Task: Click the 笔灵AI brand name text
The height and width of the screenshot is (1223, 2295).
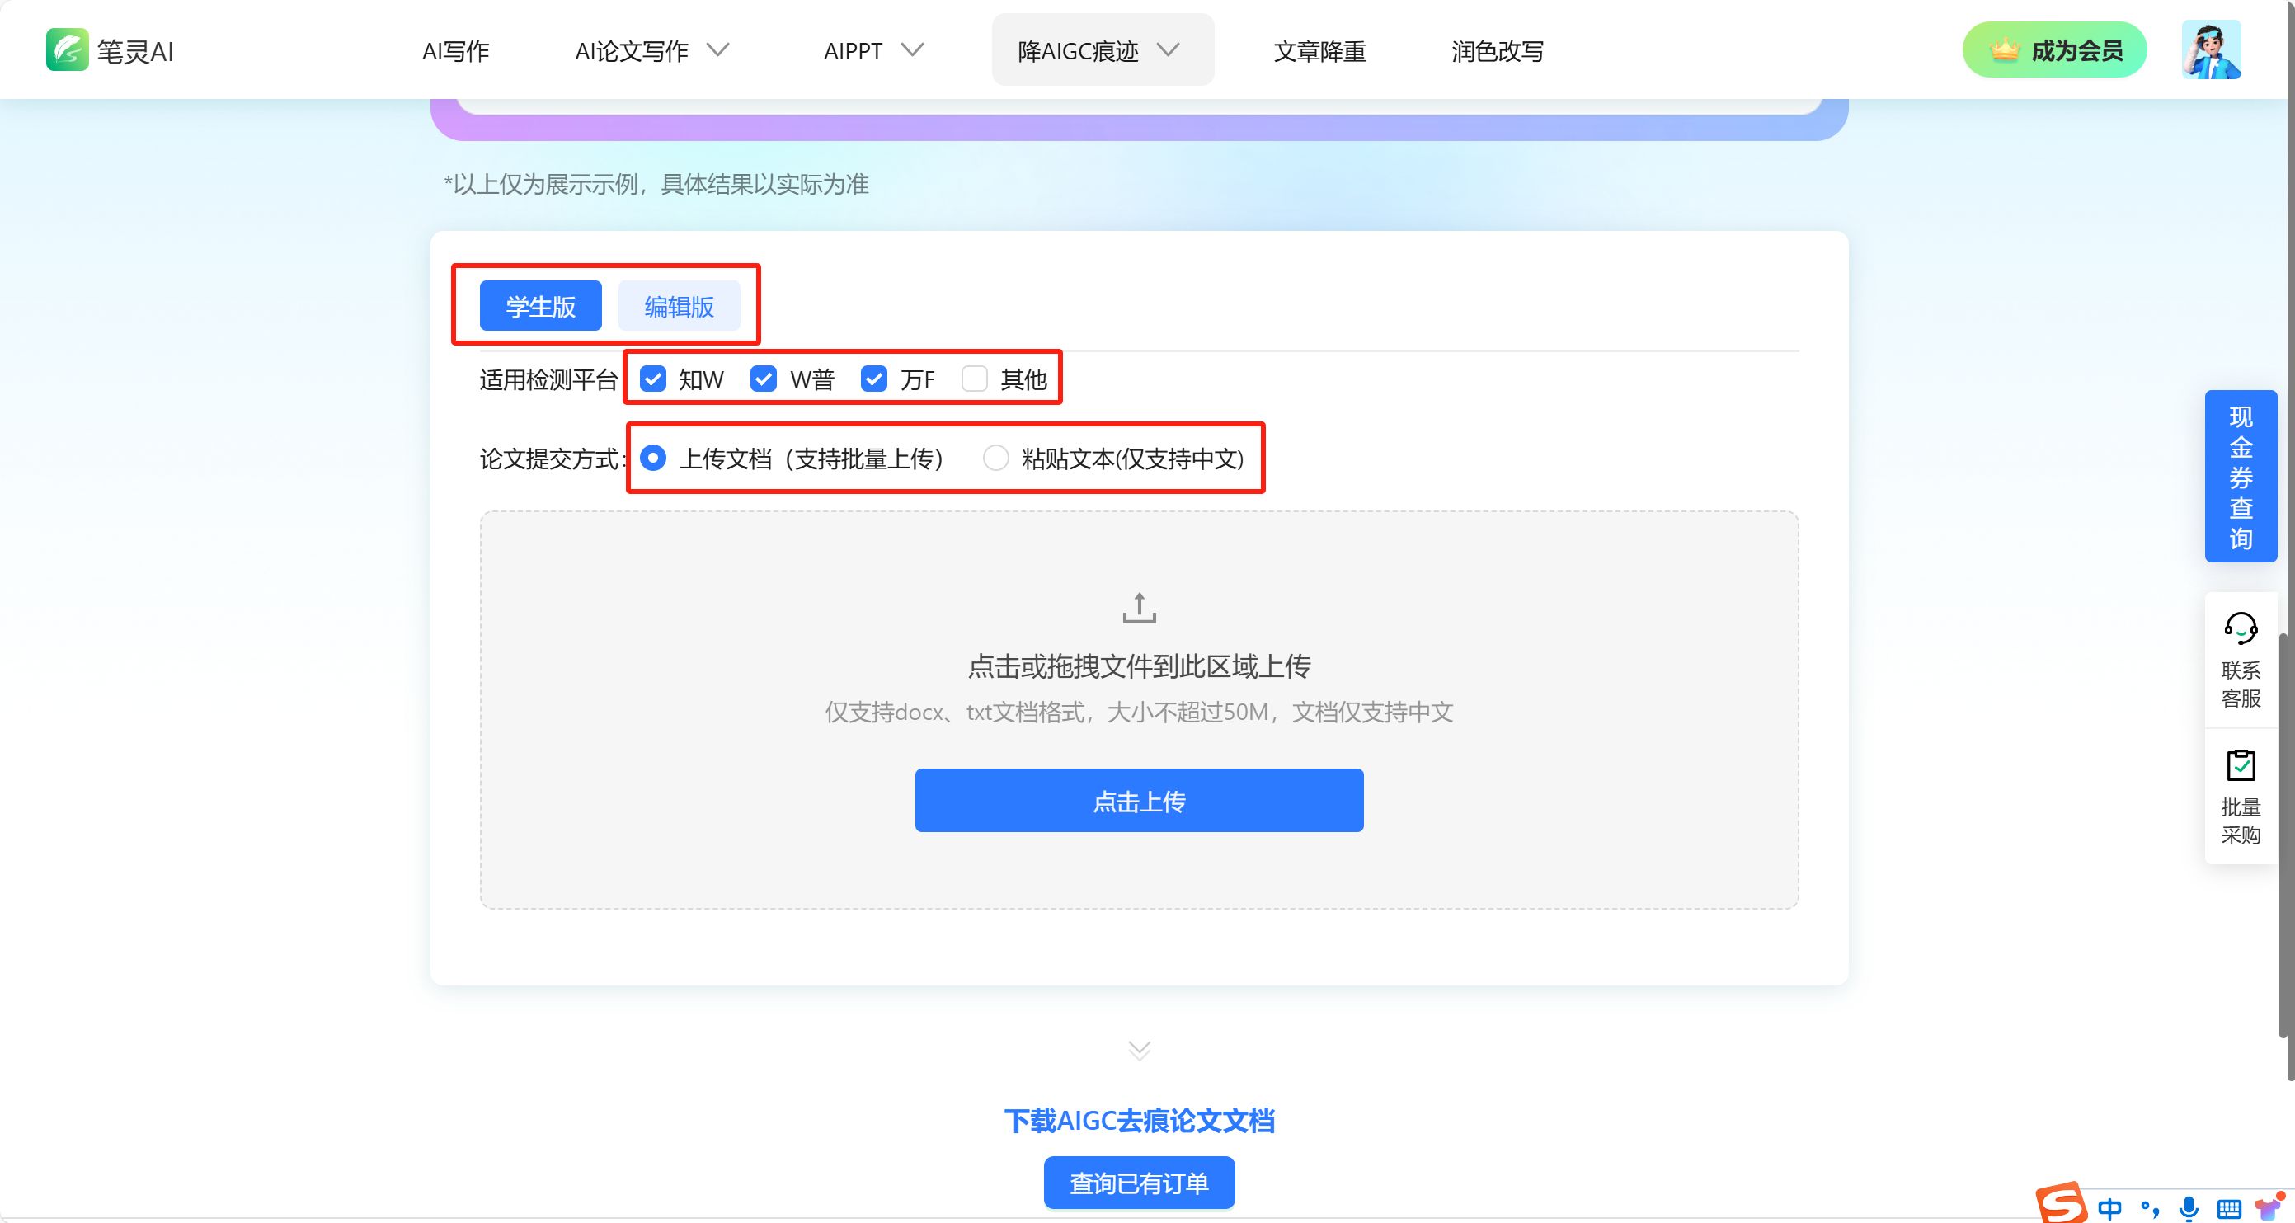Action: (x=135, y=52)
